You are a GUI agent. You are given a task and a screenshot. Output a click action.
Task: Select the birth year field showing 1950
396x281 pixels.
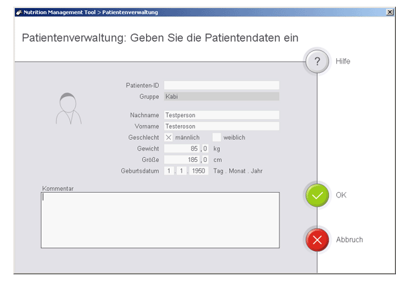click(x=199, y=171)
